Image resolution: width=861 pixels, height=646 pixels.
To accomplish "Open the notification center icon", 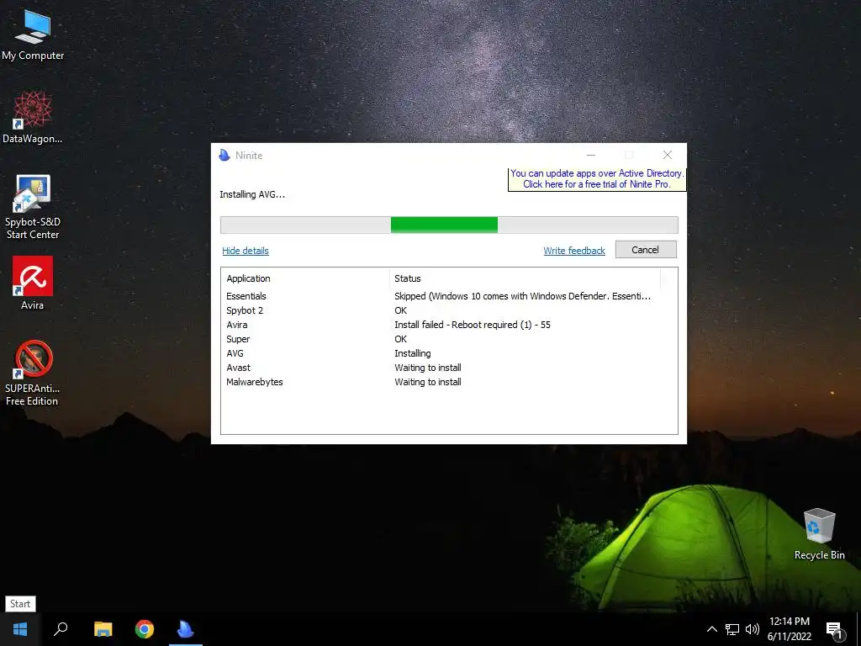I will coord(835,630).
